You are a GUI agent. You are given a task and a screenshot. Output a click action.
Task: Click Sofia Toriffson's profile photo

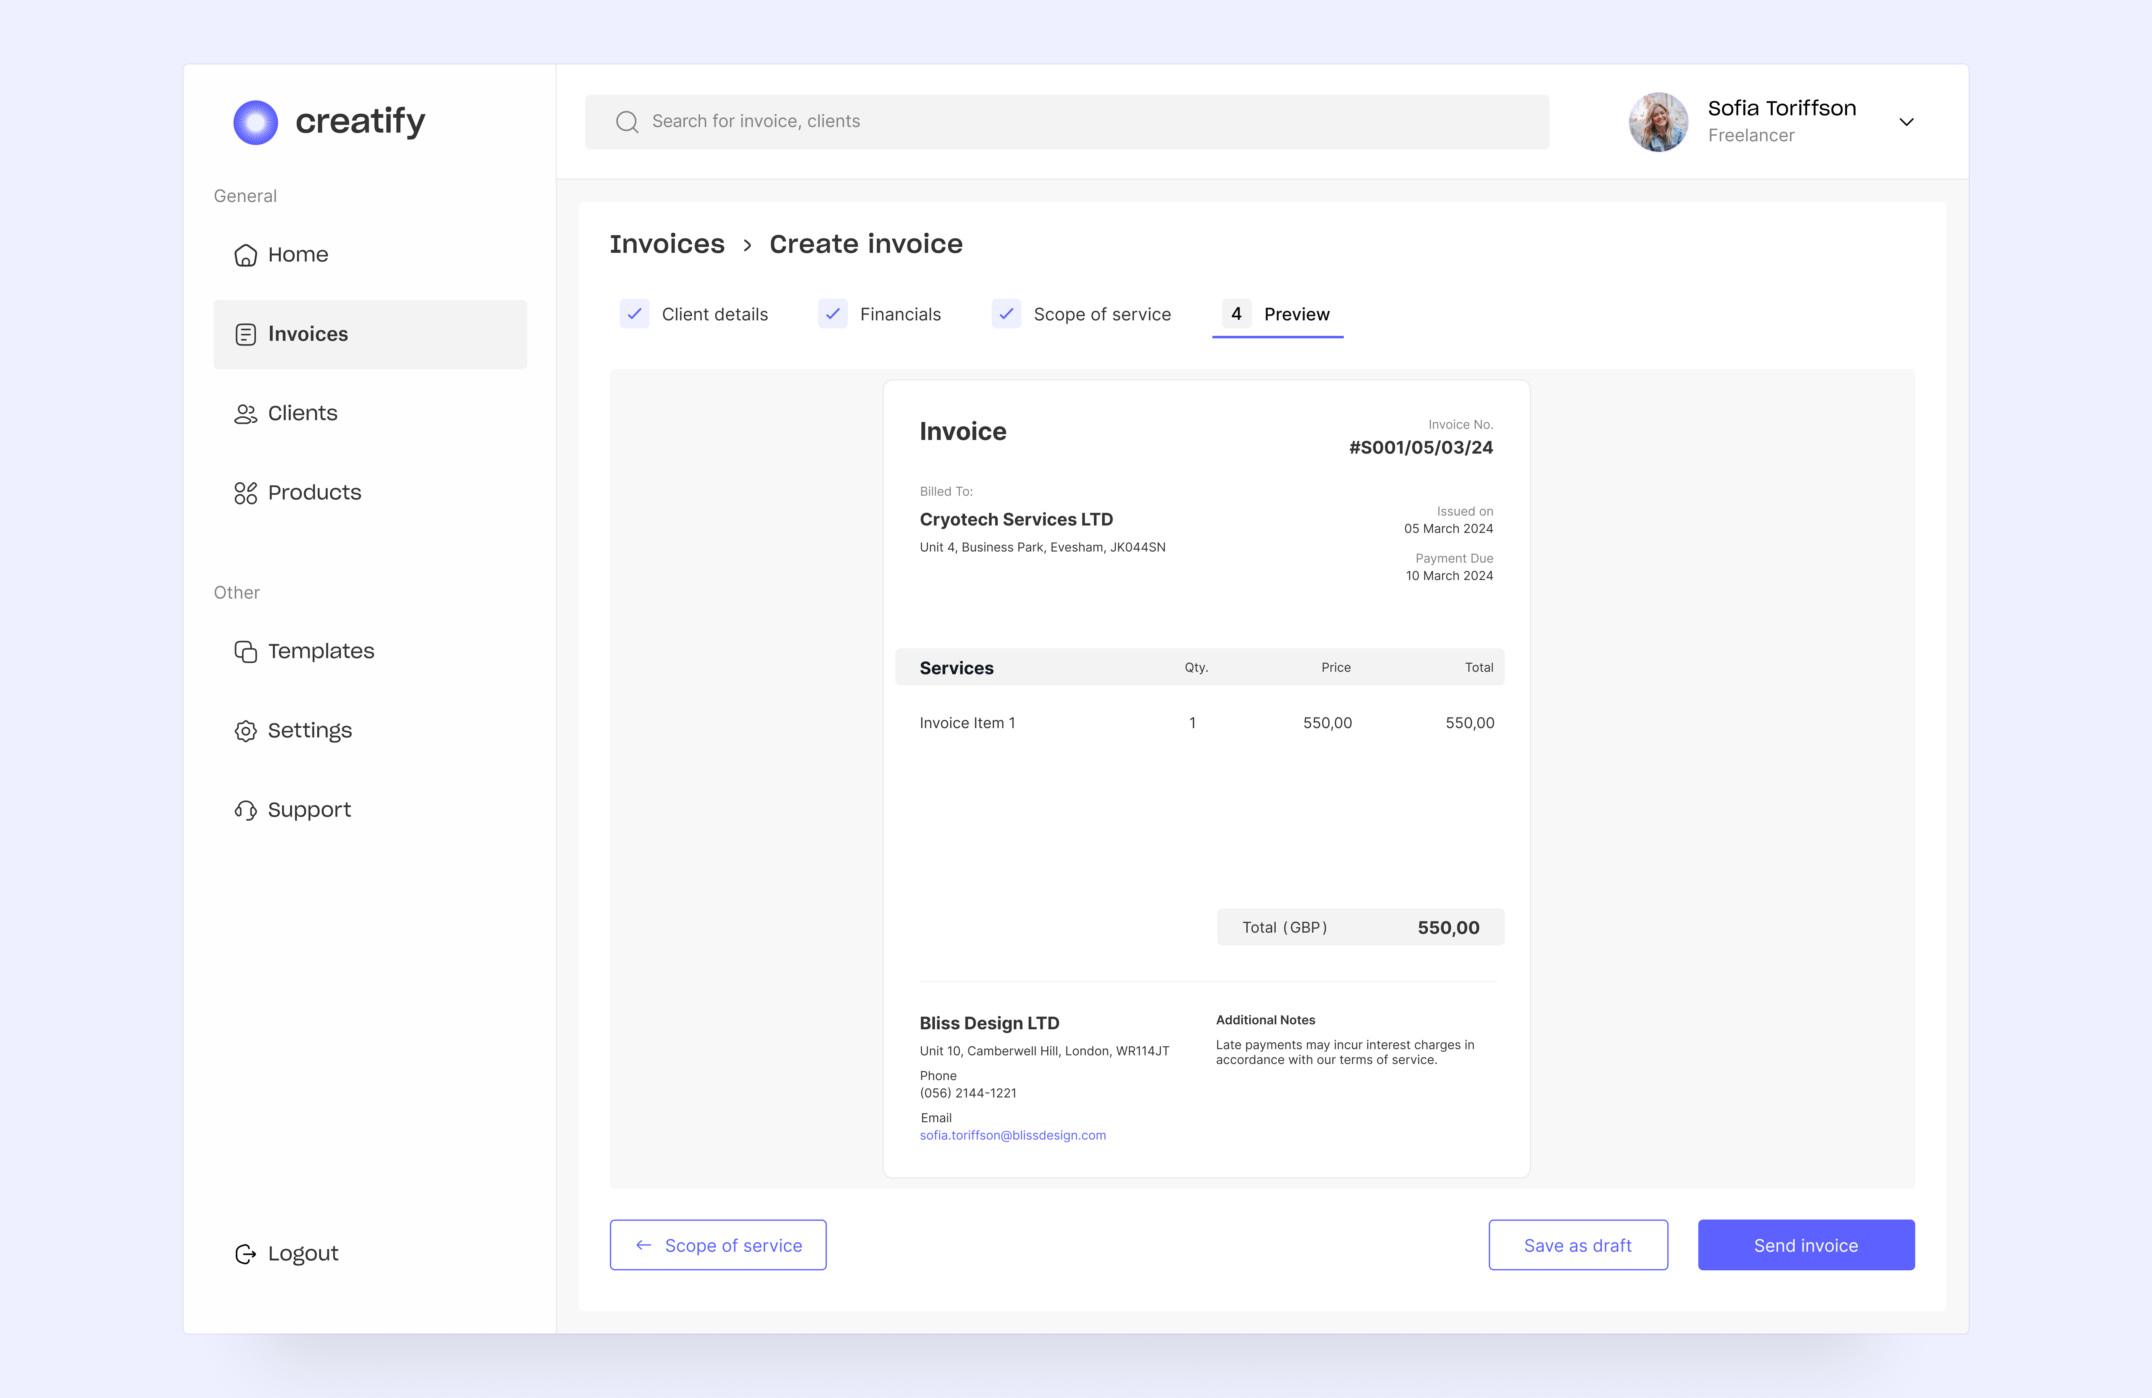pos(1658,122)
